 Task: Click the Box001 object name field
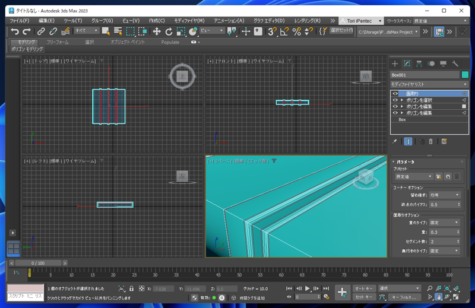(425, 75)
